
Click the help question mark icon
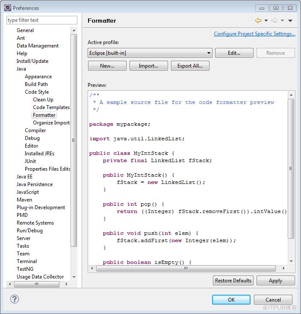pyautogui.click(x=15, y=299)
